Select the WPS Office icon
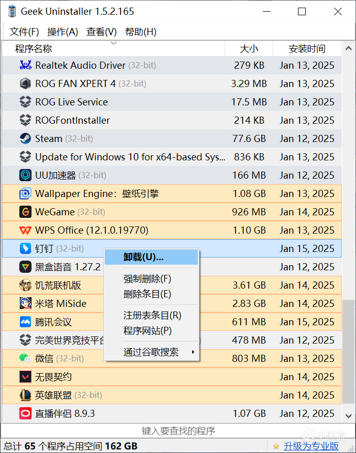Screen dimensions: 356x453 pyautogui.click(x=25, y=230)
